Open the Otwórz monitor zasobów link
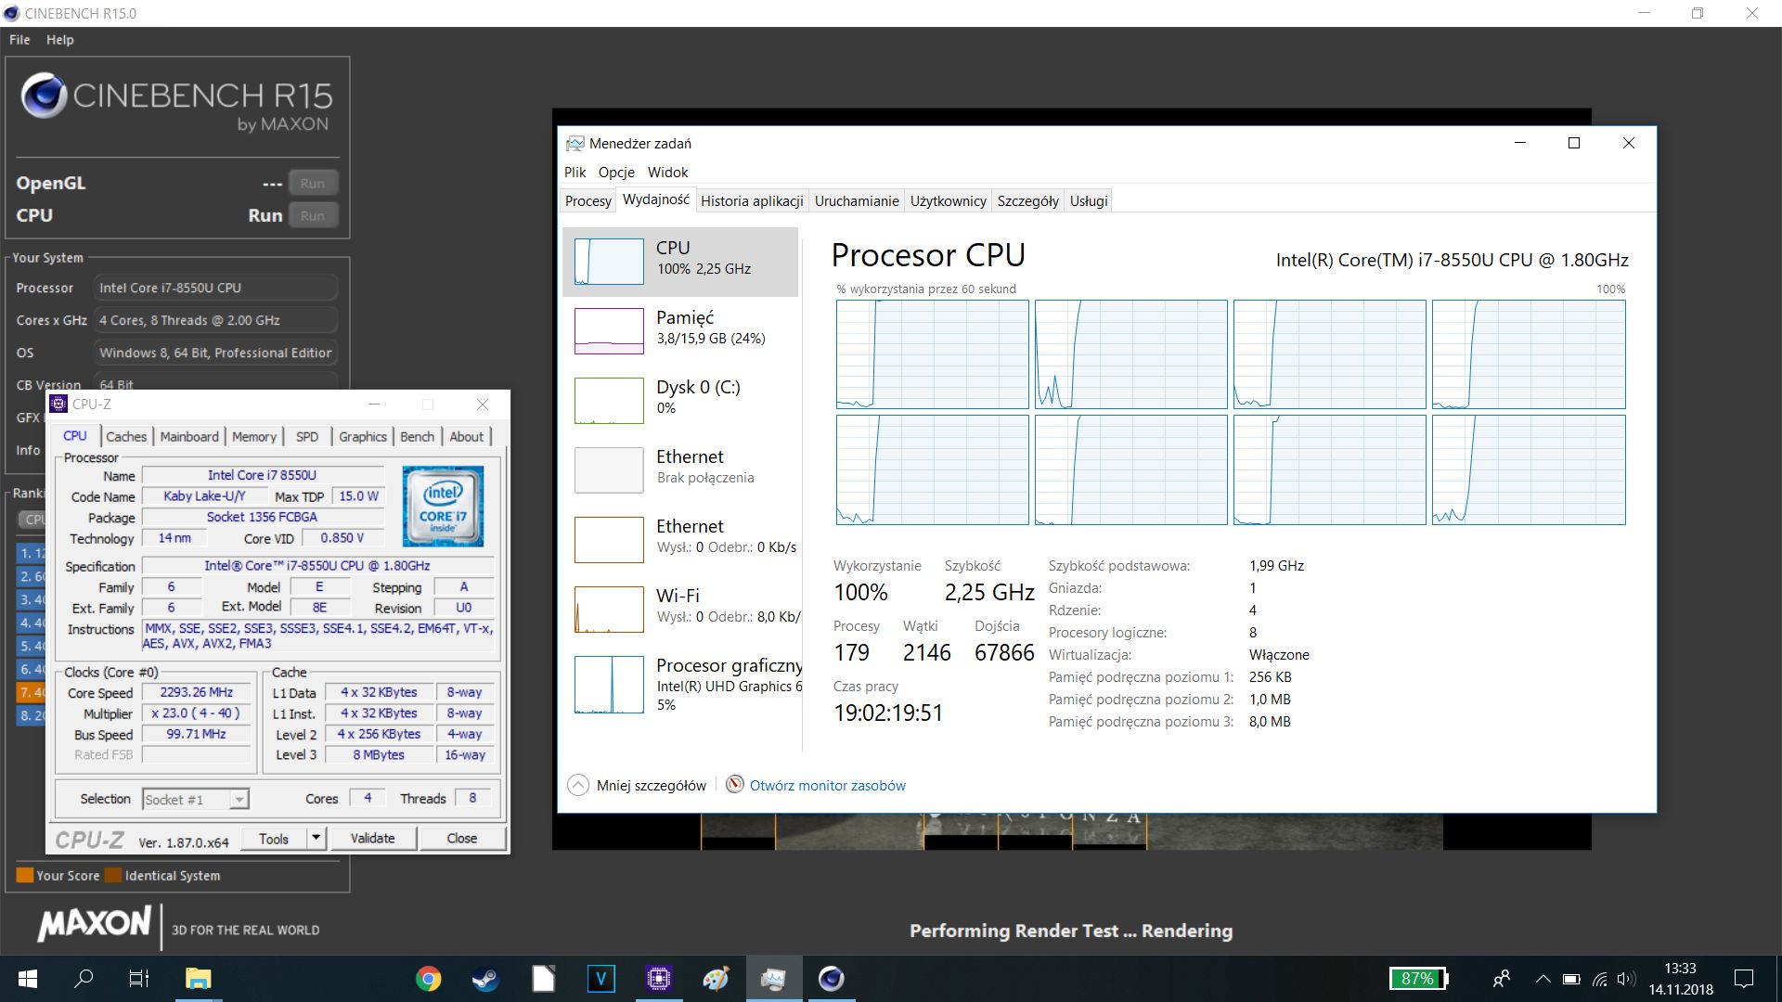This screenshot has width=1782, height=1002. click(x=828, y=786)
